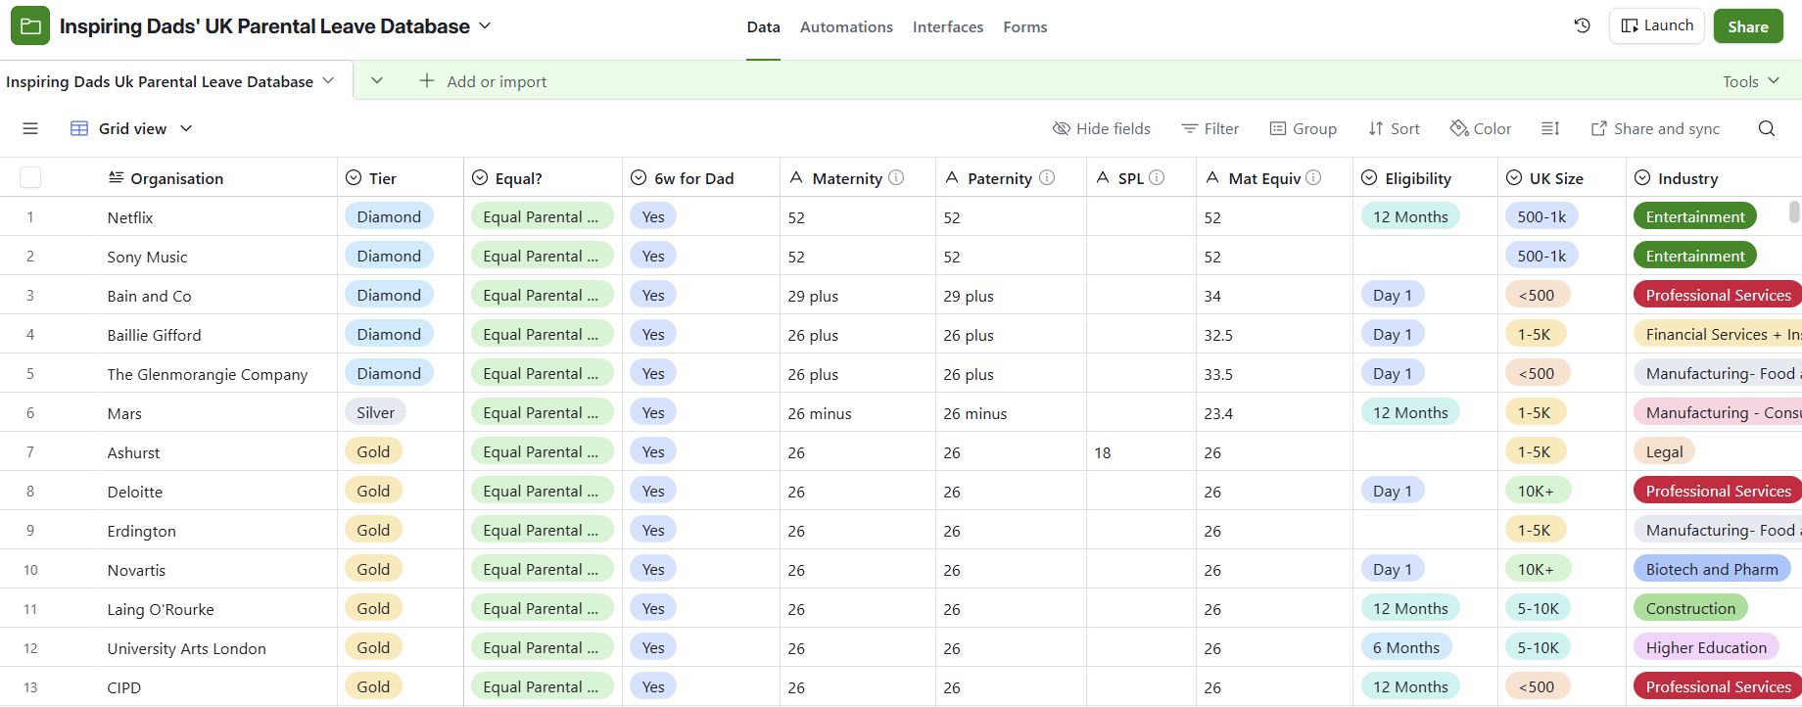Screen dimensions: 1802x707
Task: Open the sidebar hamburger menu
Action: click(x=30, y=128)
